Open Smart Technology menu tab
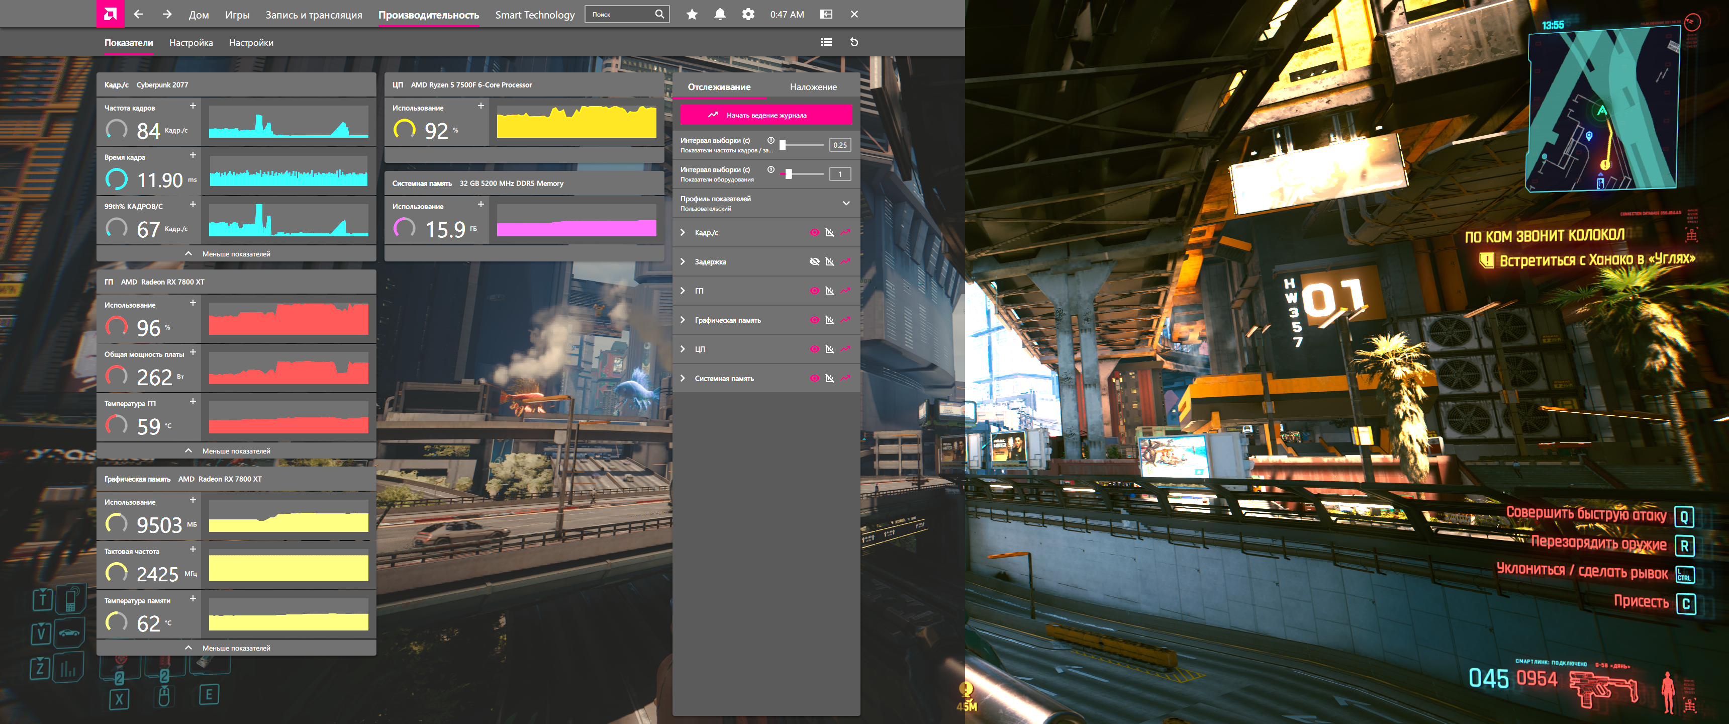The image size is (1729, 724). coord(534,15)
